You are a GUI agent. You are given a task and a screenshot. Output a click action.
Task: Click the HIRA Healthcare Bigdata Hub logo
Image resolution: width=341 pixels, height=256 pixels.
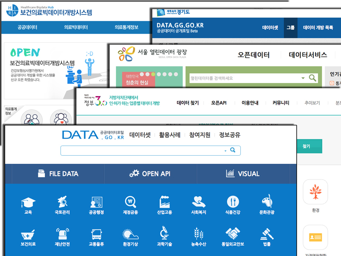(49, 11)
